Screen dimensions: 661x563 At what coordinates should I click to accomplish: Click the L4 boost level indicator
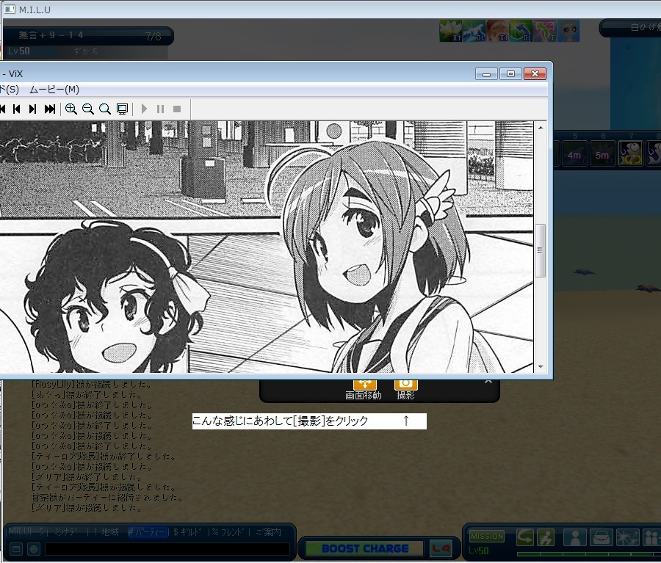(441, 548)
